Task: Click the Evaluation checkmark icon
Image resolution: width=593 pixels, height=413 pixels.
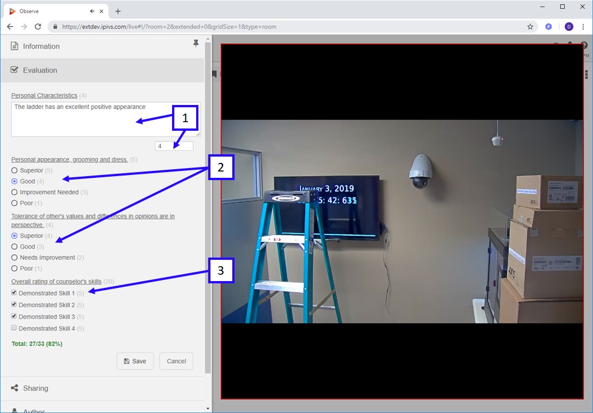Action: tap(14, 69)
